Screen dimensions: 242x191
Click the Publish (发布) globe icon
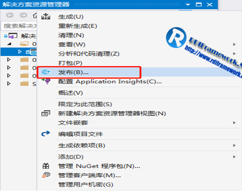(46, 72)
